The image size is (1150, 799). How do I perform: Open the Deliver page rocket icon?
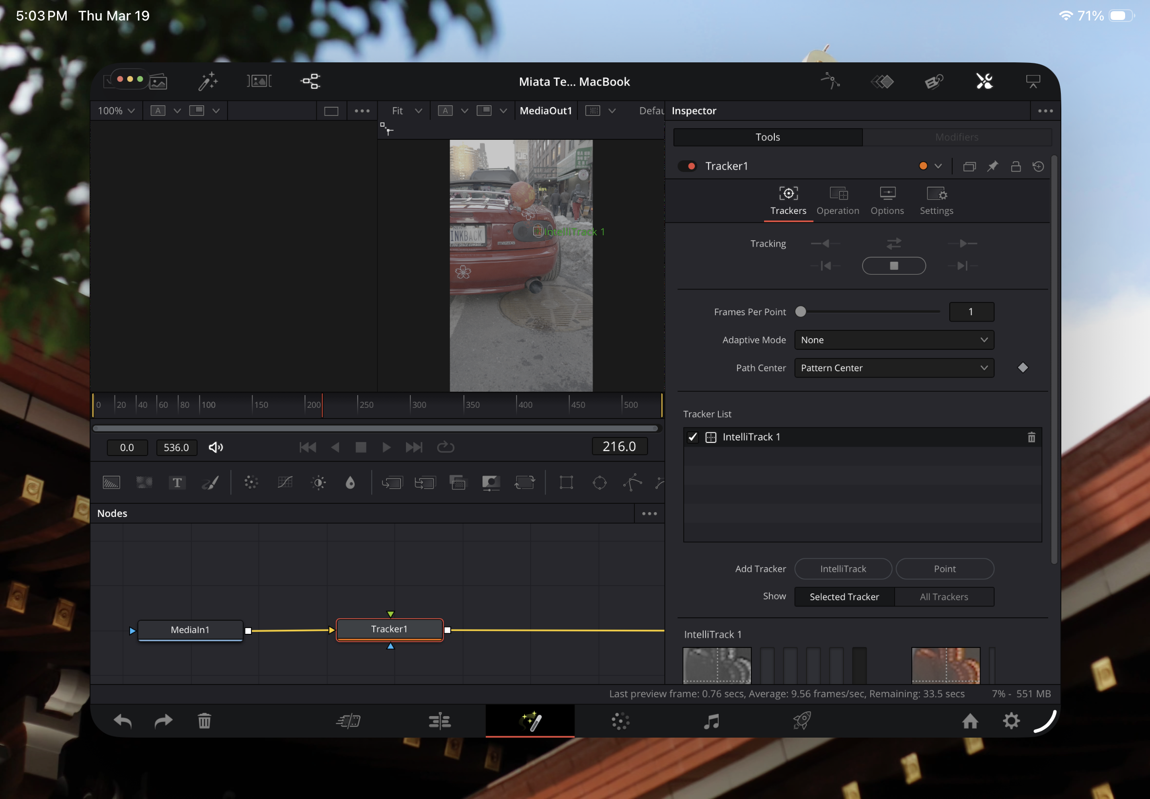coord(802,721)
